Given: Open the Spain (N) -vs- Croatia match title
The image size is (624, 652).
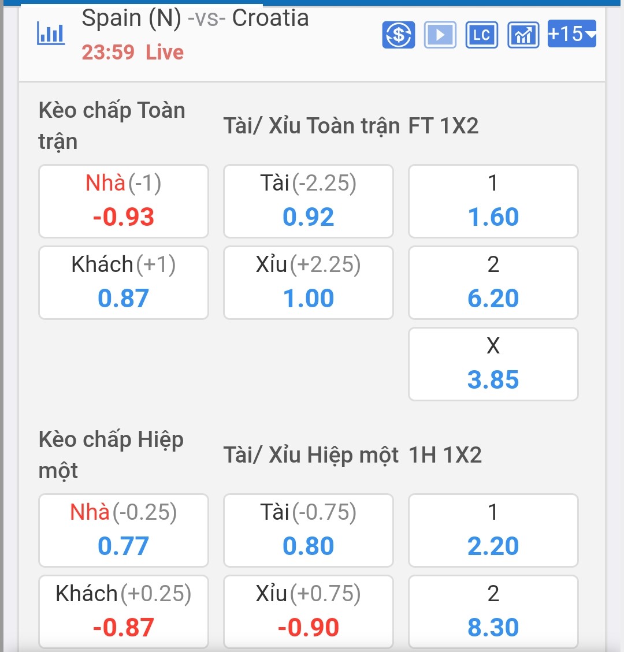Looking at the screenshot, I should [195, 18].
